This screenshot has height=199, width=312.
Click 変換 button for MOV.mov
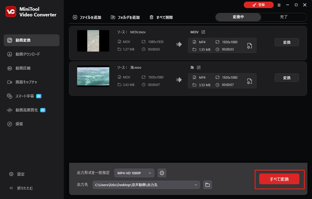[x=287, y=42]
